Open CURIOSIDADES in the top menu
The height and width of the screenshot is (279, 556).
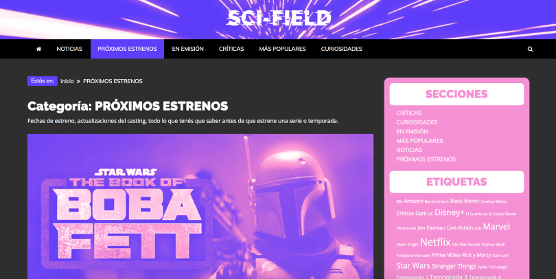pyautogui.click(x=341, y=49)
